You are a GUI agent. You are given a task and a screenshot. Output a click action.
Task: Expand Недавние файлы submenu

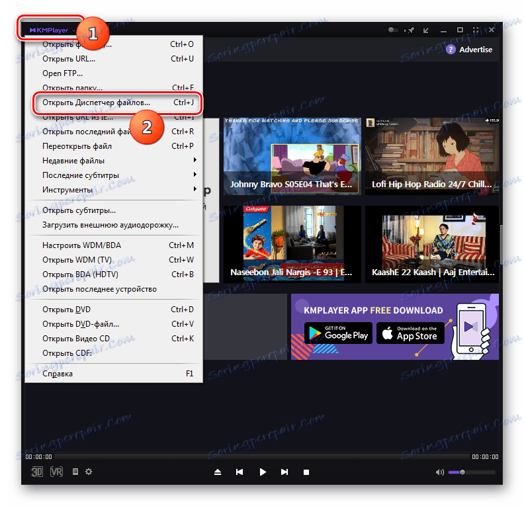pos(114,161)
